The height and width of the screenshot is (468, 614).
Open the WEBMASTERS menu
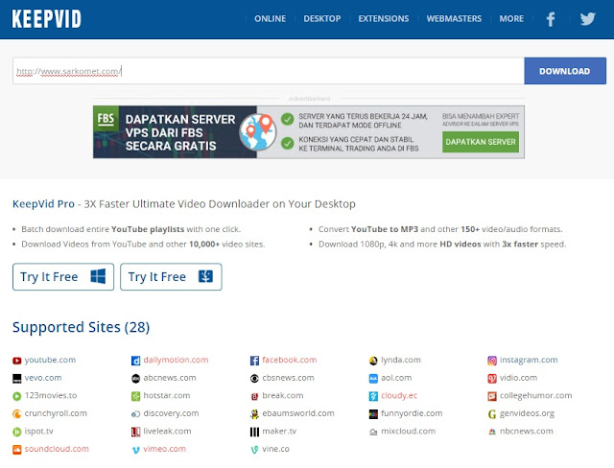(454, 19)
